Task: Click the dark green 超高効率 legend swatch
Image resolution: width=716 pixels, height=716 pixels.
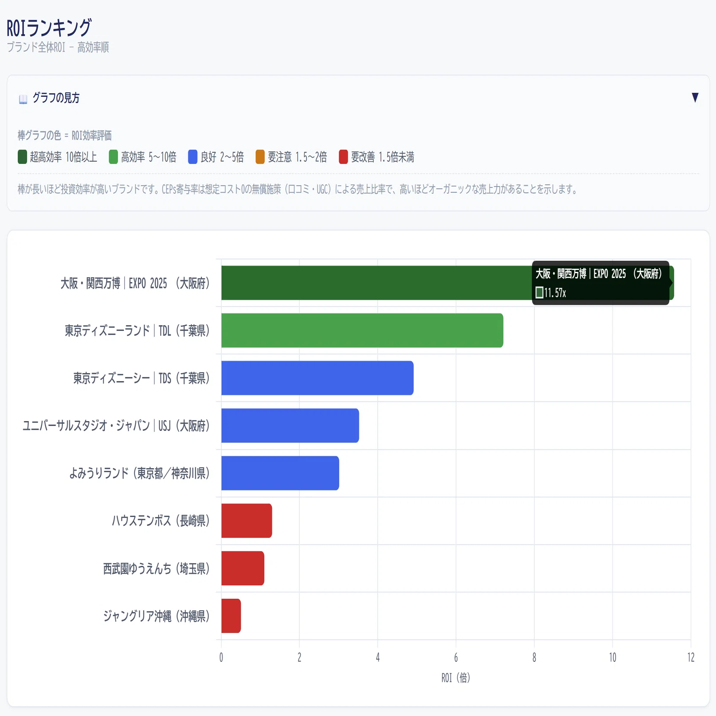Action: click(x=22, y=157)
